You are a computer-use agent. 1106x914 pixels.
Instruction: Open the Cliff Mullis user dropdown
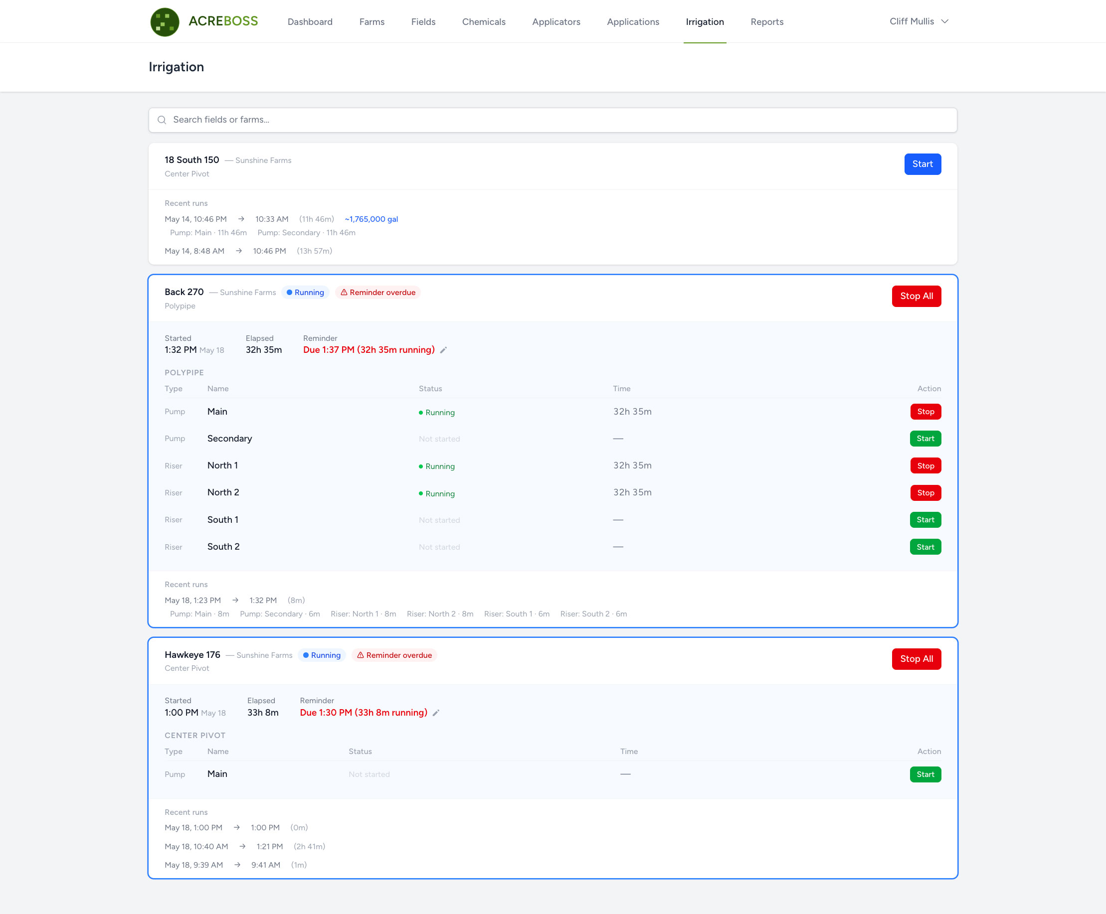[919, 21]
